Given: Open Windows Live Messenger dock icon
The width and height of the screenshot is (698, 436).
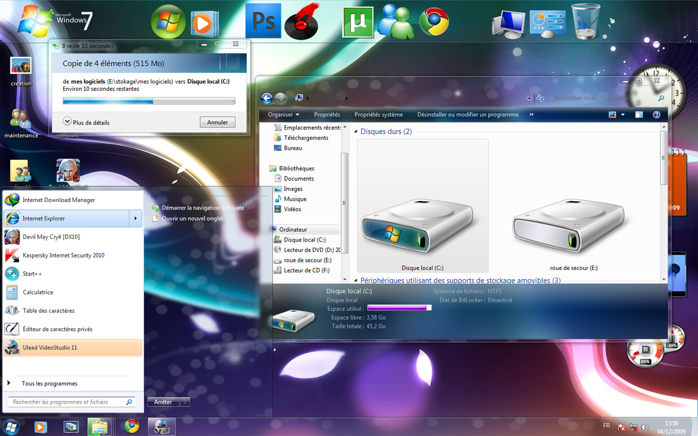Looking at the screenshot, I should (x=395, y=21).
